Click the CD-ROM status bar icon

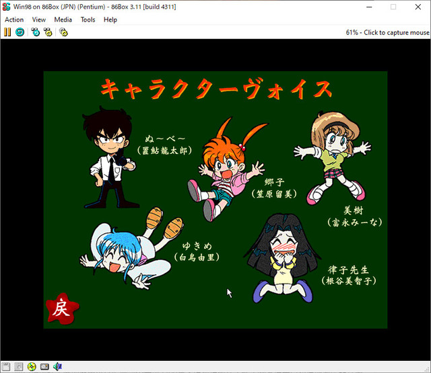(32, 366)
